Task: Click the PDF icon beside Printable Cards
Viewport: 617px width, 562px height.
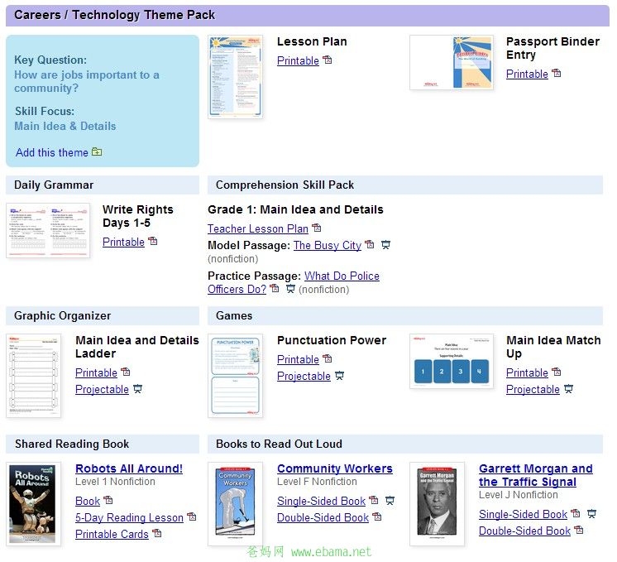Action: click(x=157, y=533)
